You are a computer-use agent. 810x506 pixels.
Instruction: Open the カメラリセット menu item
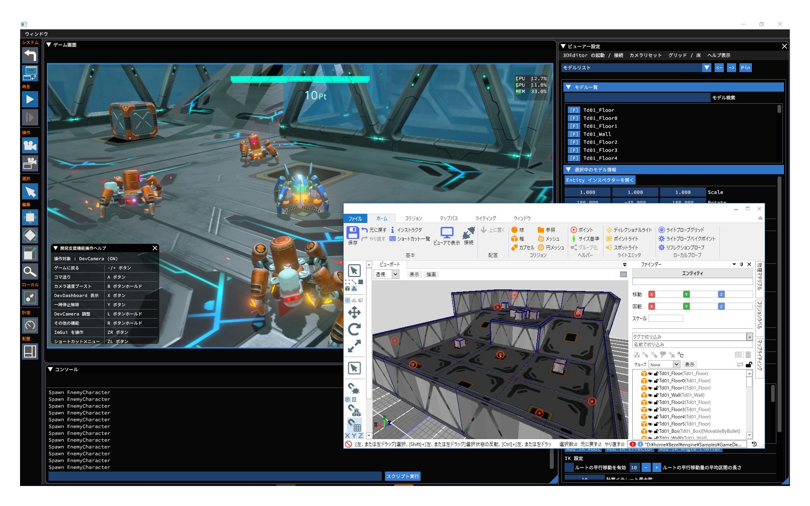coord(645,55)
